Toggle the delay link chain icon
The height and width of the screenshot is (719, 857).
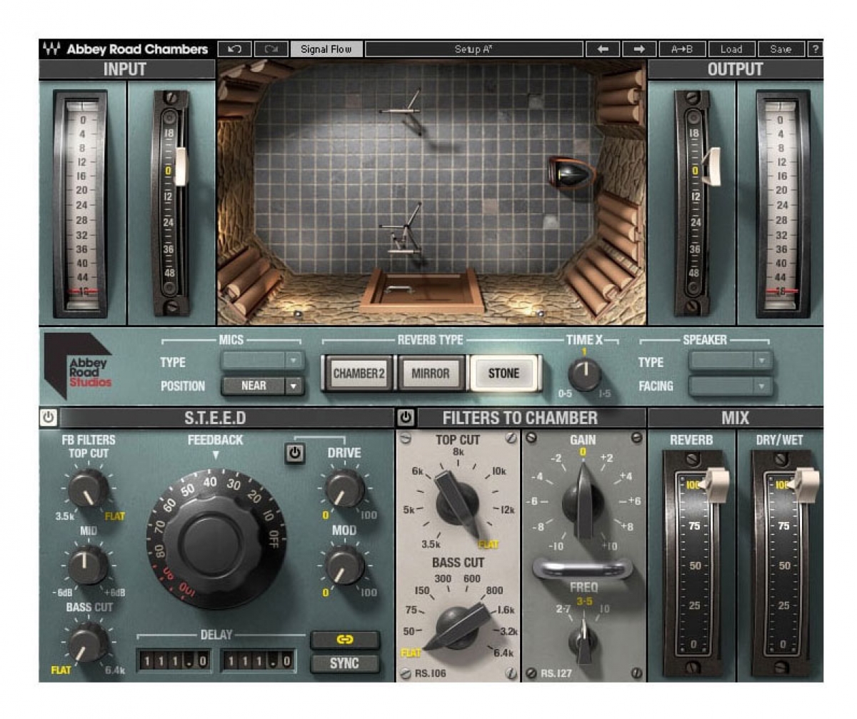345,640
